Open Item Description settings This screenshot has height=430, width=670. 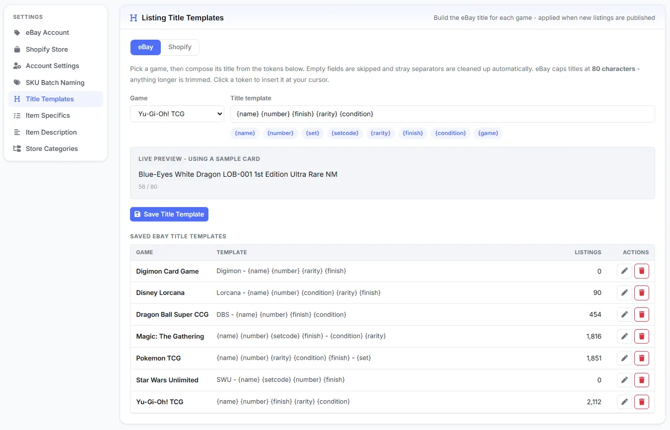[x=56, y=132]
